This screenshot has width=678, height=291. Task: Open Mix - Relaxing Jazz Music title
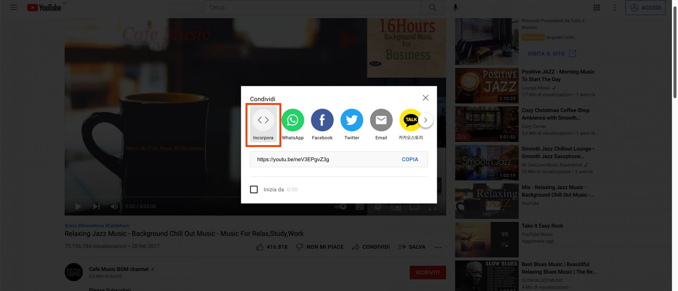[x=558, y=191]
